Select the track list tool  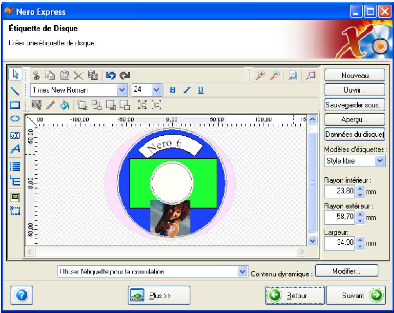click(x=15, y=166)
